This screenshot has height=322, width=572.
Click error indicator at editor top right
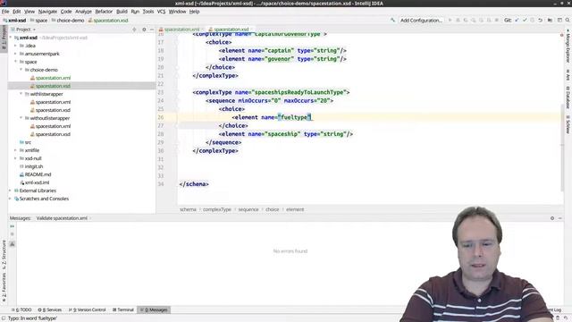pos(561,35)
